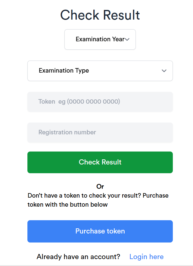Click the Already have an account text
Viewport: 193px width, 266px height.
[78, 256]
